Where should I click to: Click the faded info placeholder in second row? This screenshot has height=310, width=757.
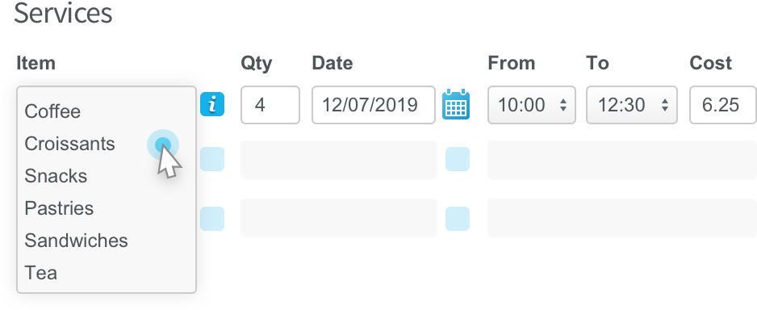(x=212, y=159)
